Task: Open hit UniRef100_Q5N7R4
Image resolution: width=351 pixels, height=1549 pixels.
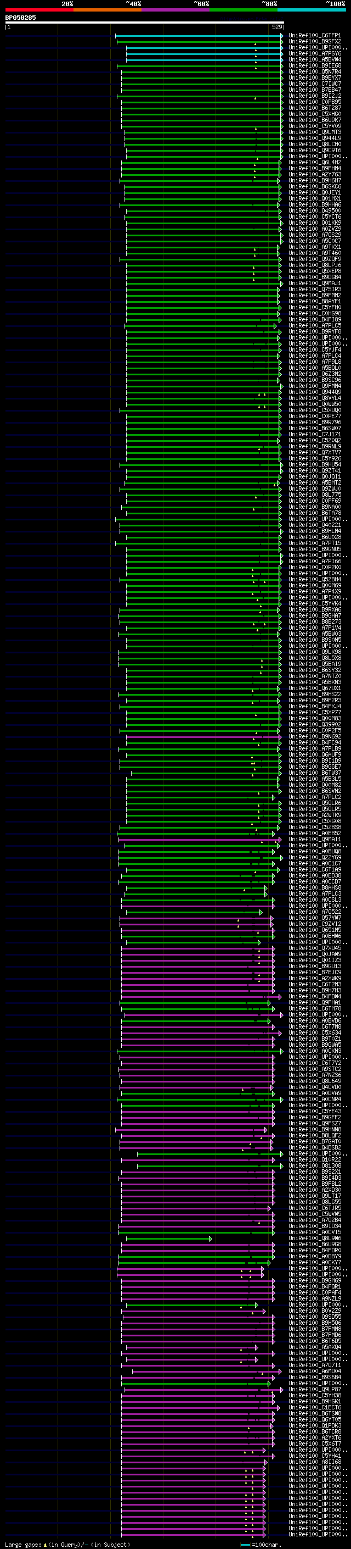Action: tap(314, 71)
